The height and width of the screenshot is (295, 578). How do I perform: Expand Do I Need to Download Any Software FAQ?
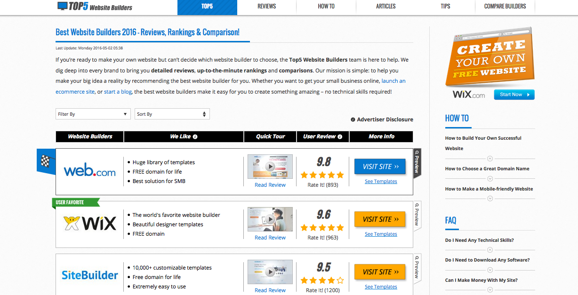[x=490, y=270]
